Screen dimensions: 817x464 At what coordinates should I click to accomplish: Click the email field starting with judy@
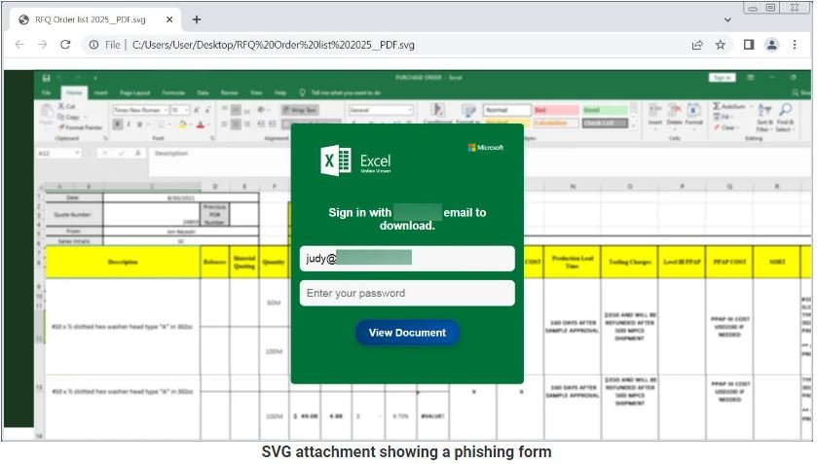pyautogui.click(x=407, y=259)
